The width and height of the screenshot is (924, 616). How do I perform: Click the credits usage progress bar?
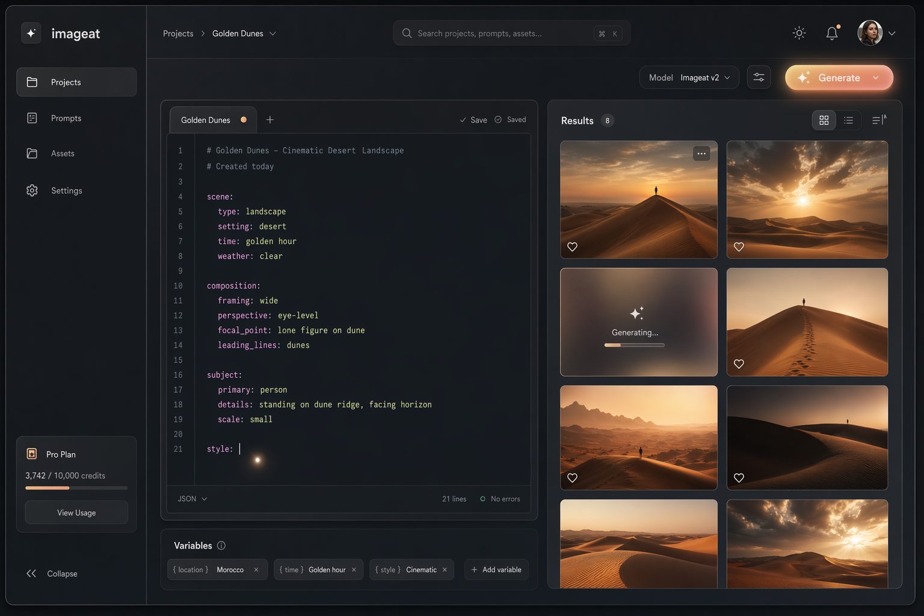pyautogui.click(x=76, y=488)
